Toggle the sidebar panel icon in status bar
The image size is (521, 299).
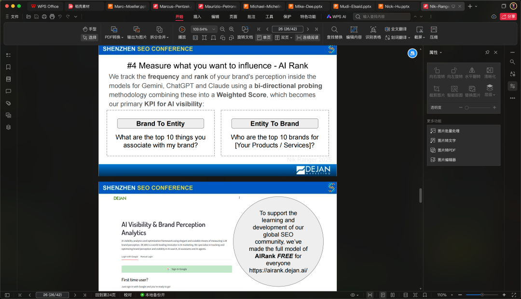pyautogui.click(x=7, y=295)
